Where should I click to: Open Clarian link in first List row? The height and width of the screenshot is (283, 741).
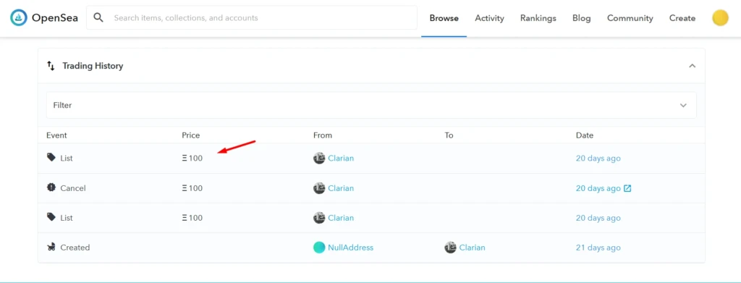(341, 159)
